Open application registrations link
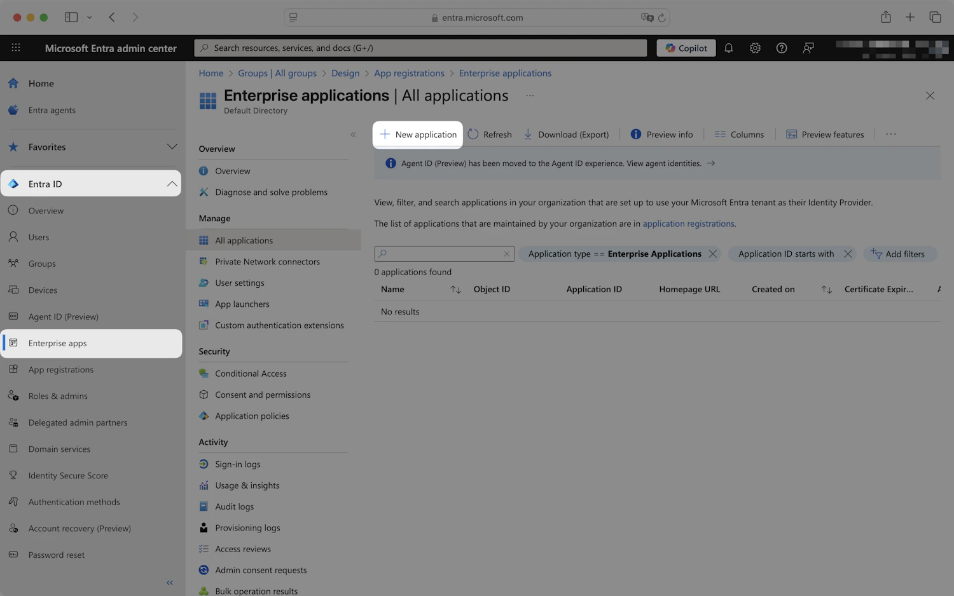 pyautogui.click(x=688, y=224)
